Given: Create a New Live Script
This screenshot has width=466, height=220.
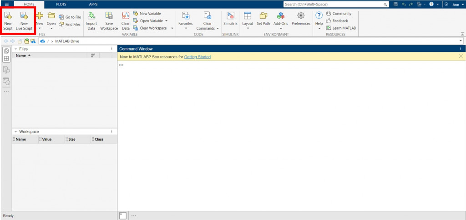Looking at the screenshot, I should tap(24, 21).
